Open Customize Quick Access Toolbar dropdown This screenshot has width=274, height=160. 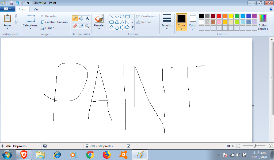(28, 3)
